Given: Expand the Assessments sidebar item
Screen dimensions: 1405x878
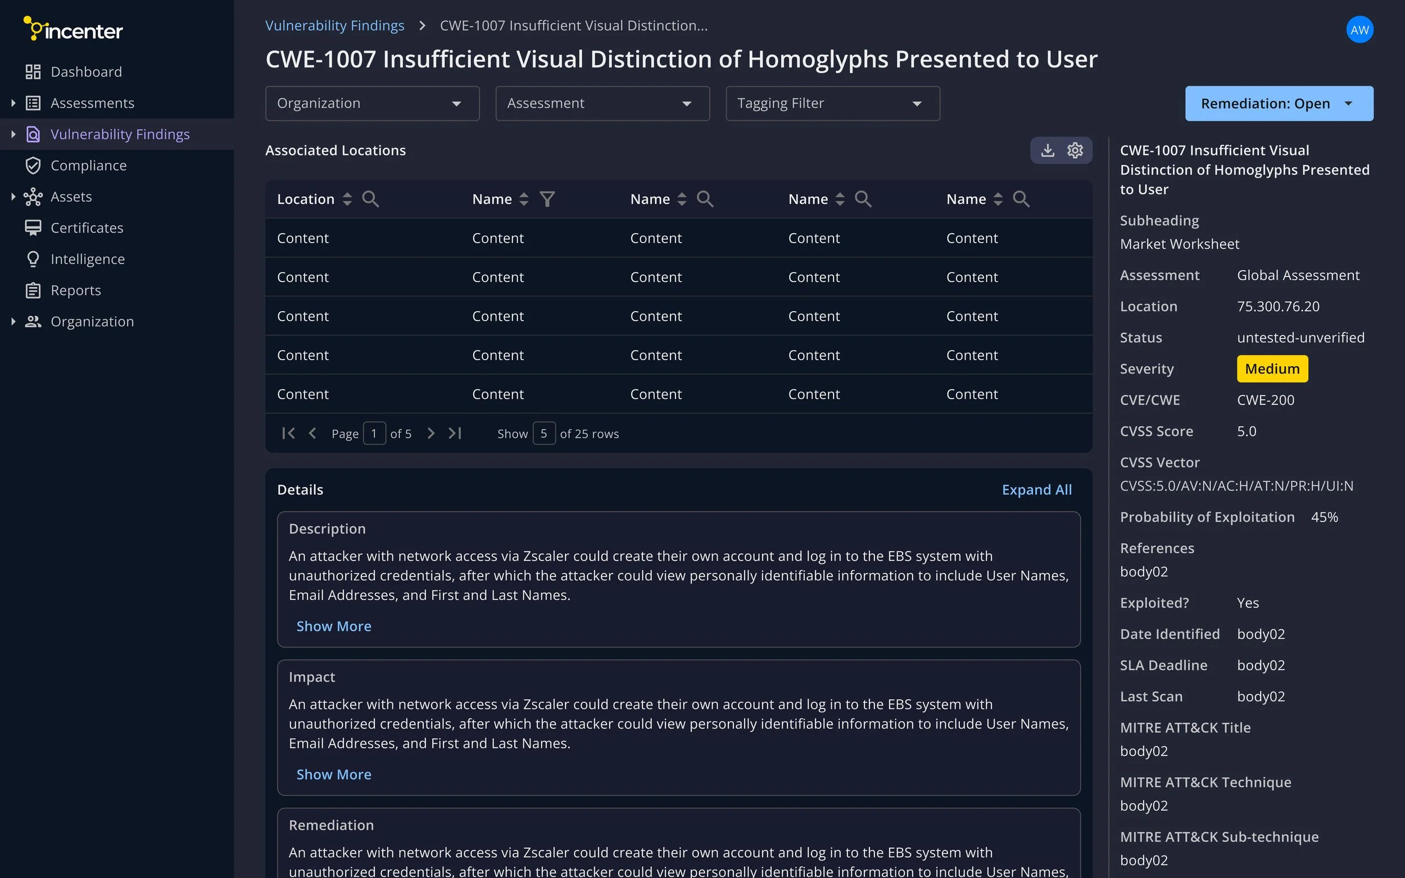Looking at the screenshot, I should [13, 103].
